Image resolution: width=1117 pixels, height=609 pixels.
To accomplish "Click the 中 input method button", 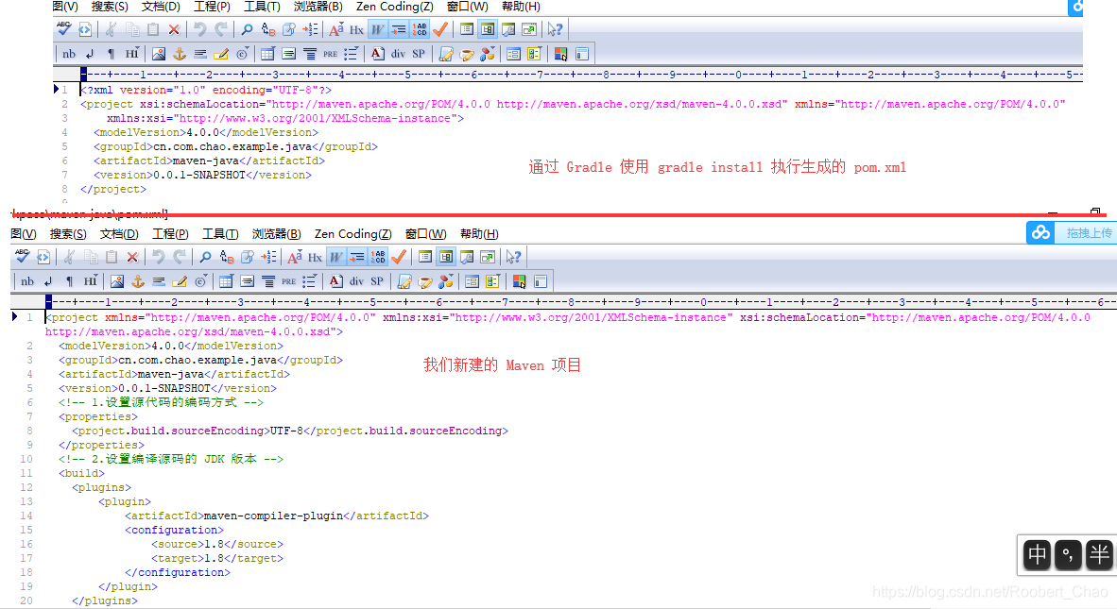I will click(1038, 554).
